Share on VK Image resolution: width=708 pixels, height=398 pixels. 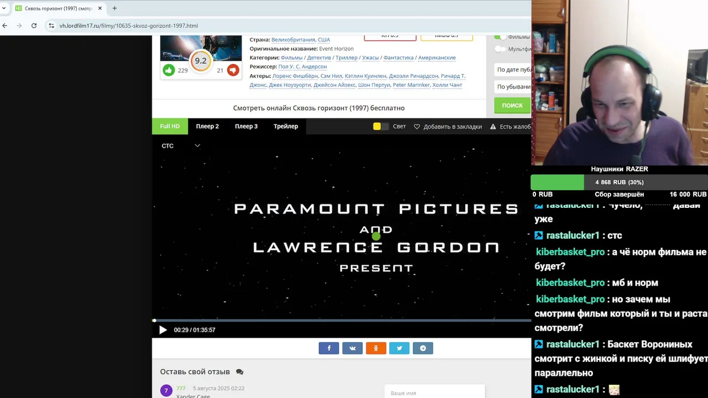click(352, 348)
